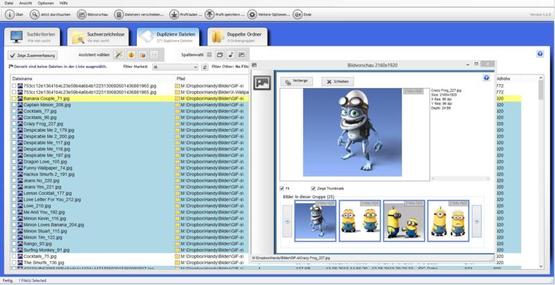Viewport: 555px width, 285px height.
Task: Click the magic wand assistant icon
Action: point(119,55)
